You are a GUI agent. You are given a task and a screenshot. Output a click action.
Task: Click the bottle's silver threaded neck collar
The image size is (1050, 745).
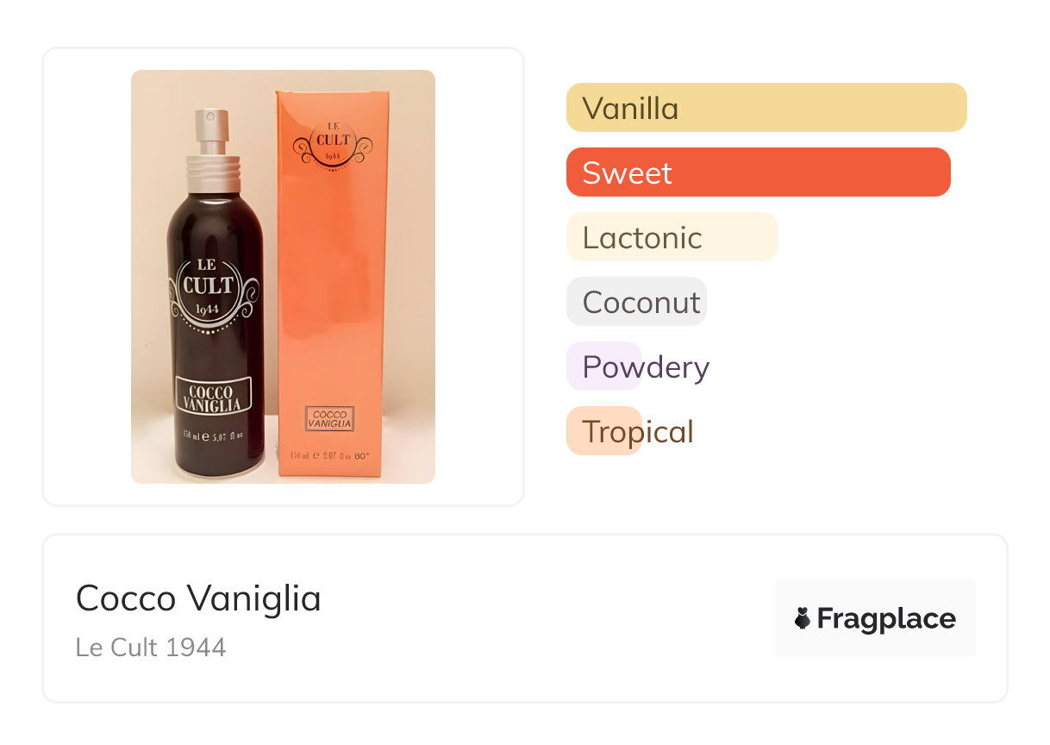[x=212, y=166]
